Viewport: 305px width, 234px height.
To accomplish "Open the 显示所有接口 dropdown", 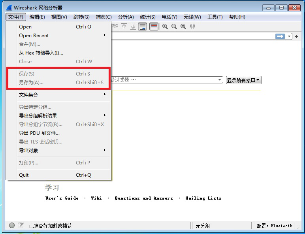I will click(243, 80).
